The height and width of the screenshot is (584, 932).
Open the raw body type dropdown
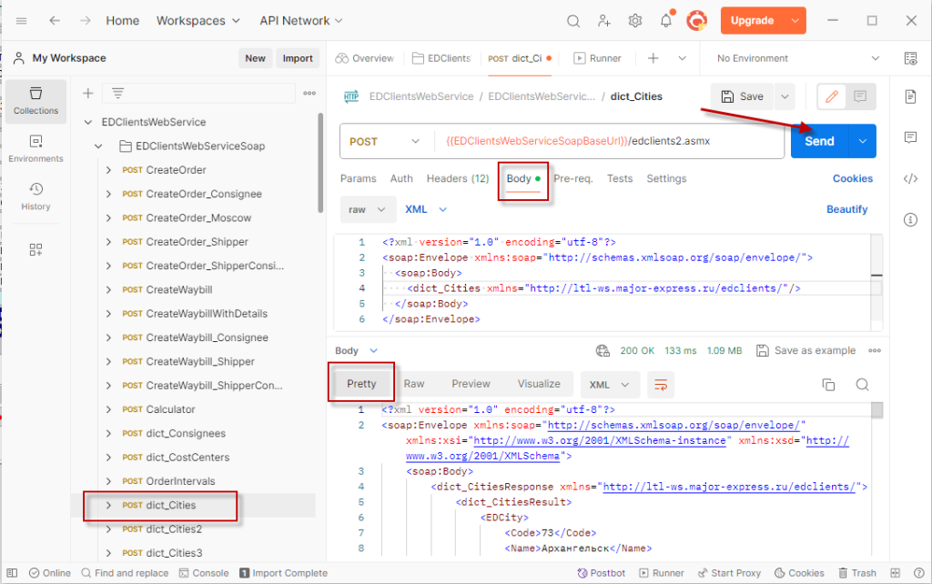click(368, 210)
